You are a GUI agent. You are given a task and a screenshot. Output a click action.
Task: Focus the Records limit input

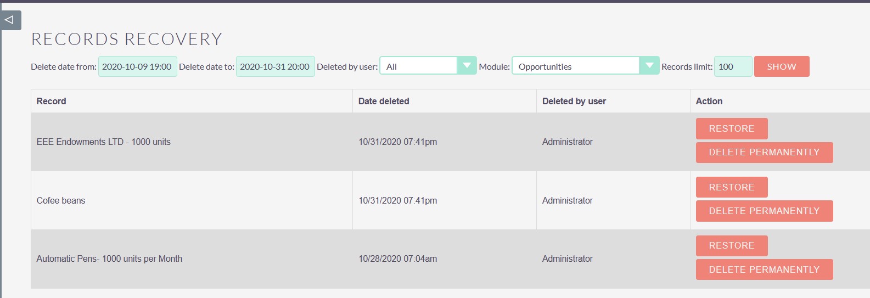tap(733, 66)
